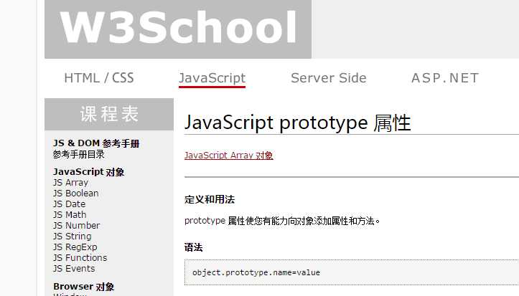The height and width of the screenshot is (296, 519).
Task: Switch to the ASP.NET tab
Action: pos(444,78)
